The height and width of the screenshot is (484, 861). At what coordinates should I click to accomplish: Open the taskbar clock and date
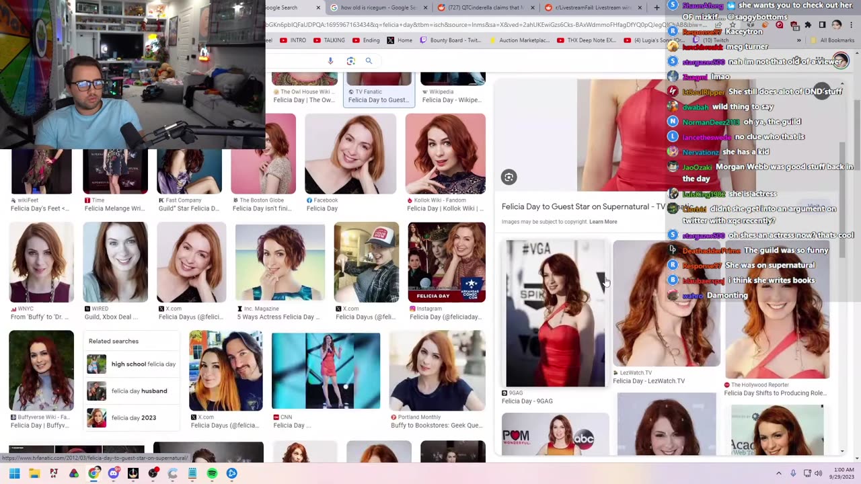tap(842, 473)
